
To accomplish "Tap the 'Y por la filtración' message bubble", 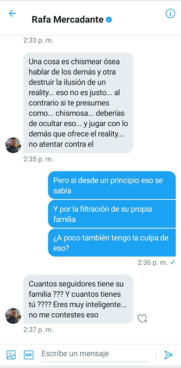I will 112,214.
